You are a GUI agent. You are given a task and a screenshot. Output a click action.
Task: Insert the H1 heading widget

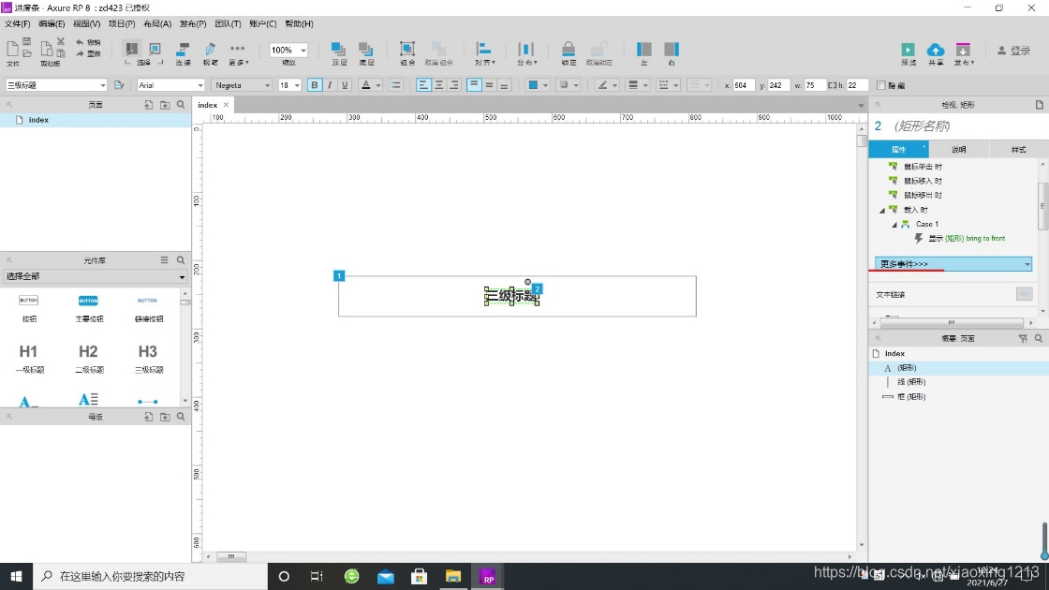29,357
